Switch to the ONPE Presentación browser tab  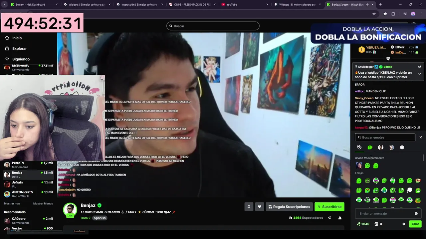(192, 5)
